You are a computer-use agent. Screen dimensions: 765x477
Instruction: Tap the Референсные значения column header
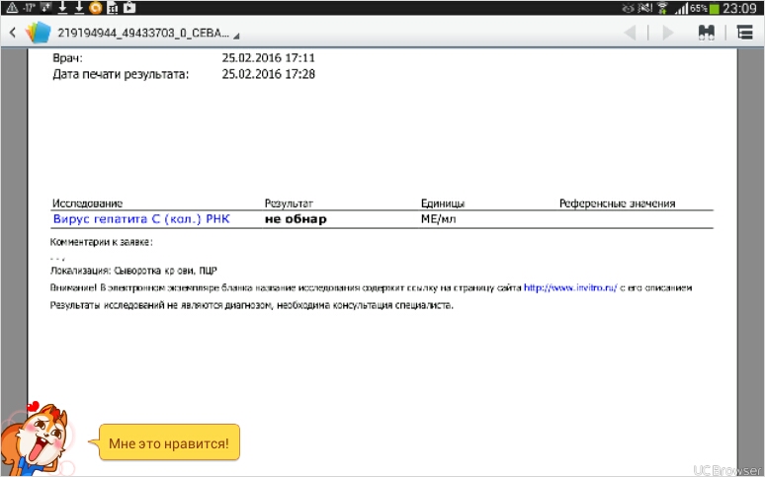(x=617, y=203)
